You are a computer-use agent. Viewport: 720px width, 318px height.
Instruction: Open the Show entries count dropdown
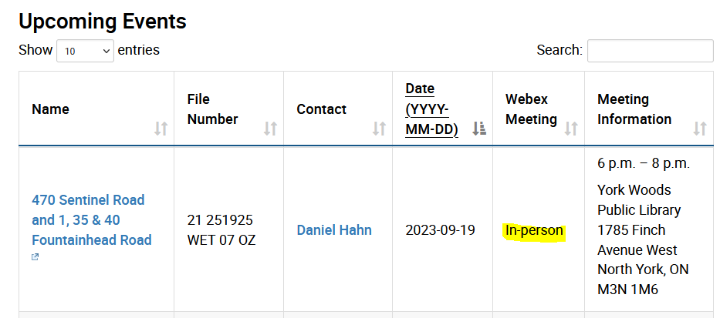click(x=85, y=51)
